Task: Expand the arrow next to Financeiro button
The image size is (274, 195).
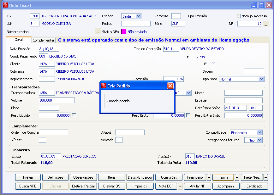Action: pyautogui.click(x=209, y=177)
